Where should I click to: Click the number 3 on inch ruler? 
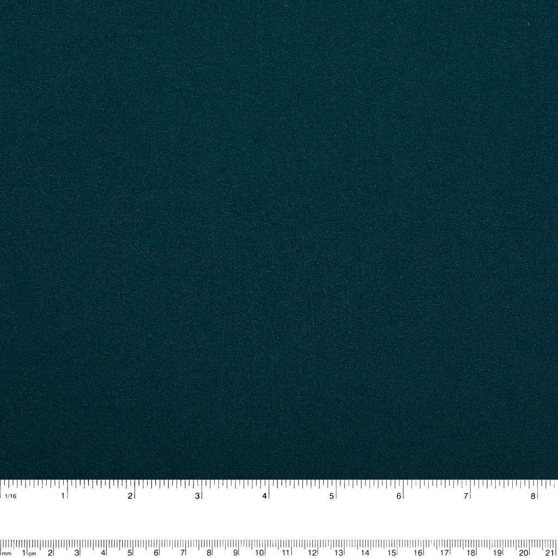197,495
